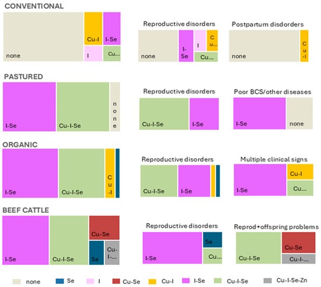Click the 'Reprod+offspring problems' title
Screen dimensions: 321x287
pyautogui.click(x=276, y=227)
